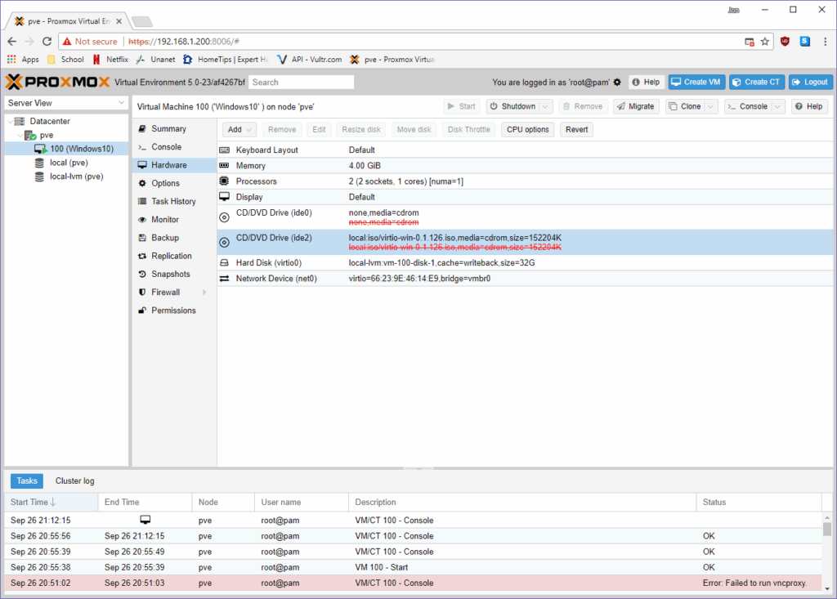
Task: Open the Backup section
Action: click(x=174, y=238)
